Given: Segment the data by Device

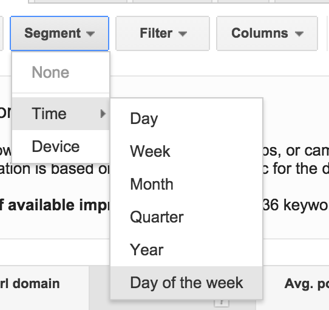Looking at the screenshot, I should point(61,146).
